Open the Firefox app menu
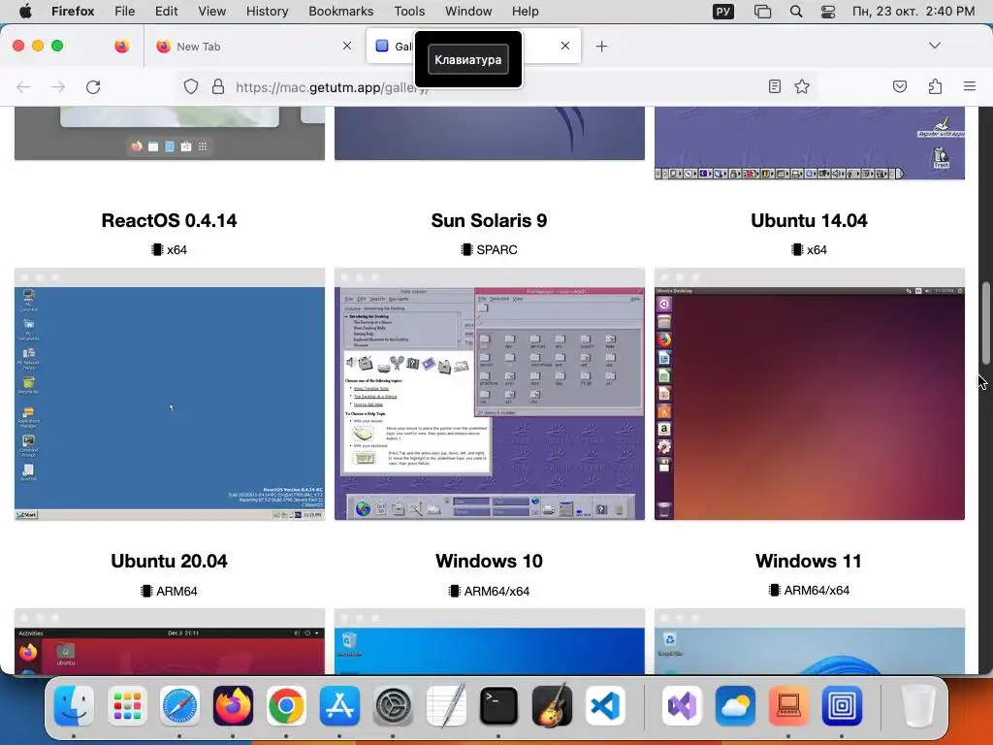The image size is (993, 745). [x=73, y=11]
